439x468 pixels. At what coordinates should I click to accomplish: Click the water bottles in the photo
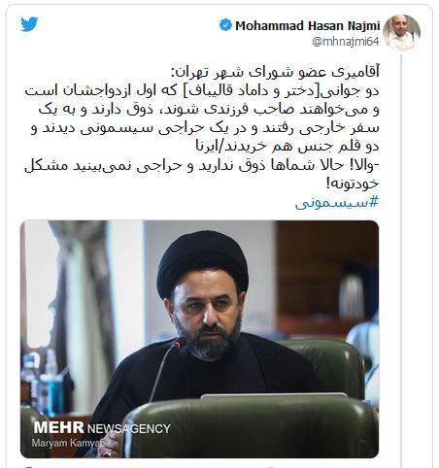pyautogui.click(x=42, y=382)
